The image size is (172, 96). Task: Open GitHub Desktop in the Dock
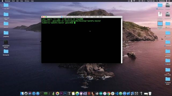[x=81, y=94]
